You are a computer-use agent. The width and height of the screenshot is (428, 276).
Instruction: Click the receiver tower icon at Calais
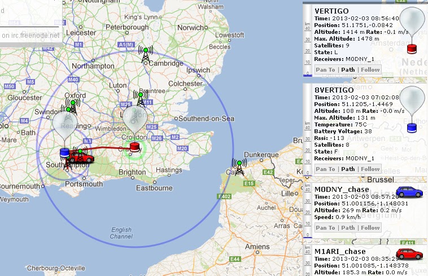(239, 168)
